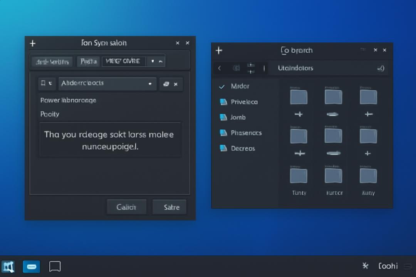Open the Alderrciaocts dropdown
The width and height of the screenshot is (416, 277).
click(x=107, y=83)
